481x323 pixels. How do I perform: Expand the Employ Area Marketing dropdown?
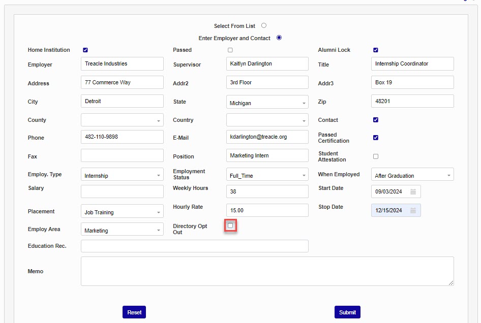click(x=122, y=231)
